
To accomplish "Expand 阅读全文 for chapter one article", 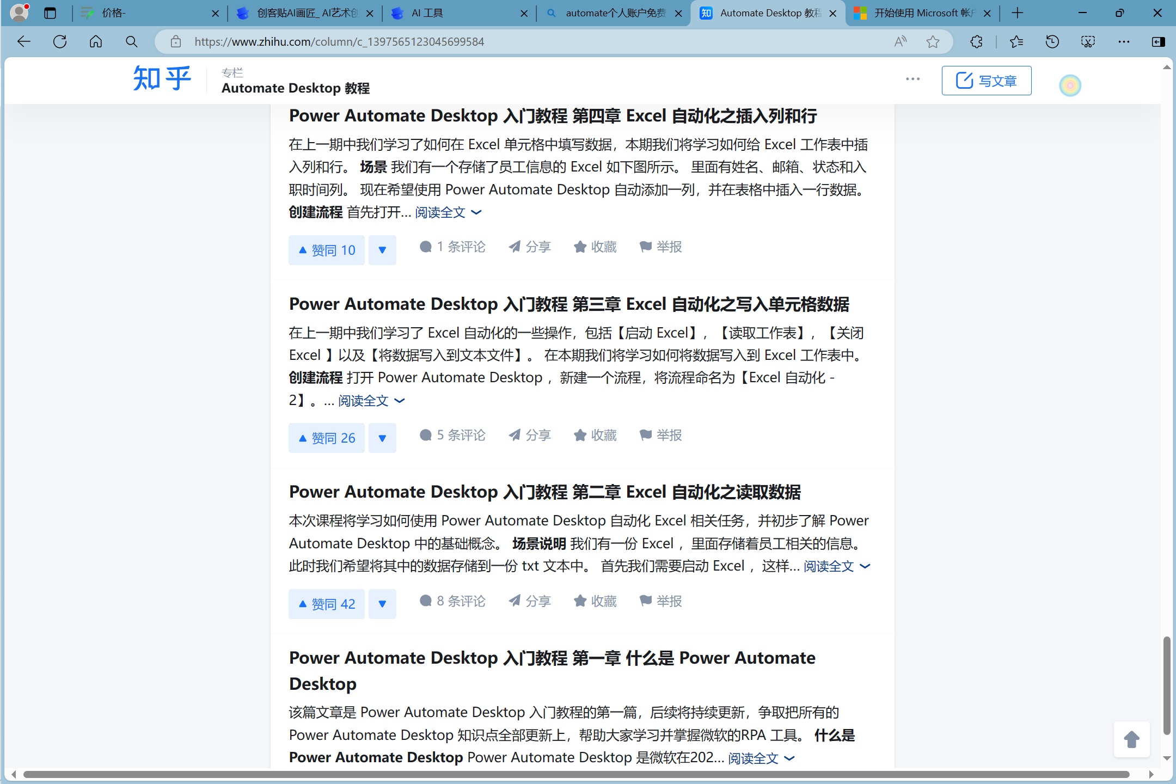I will (x=761, y=758).
